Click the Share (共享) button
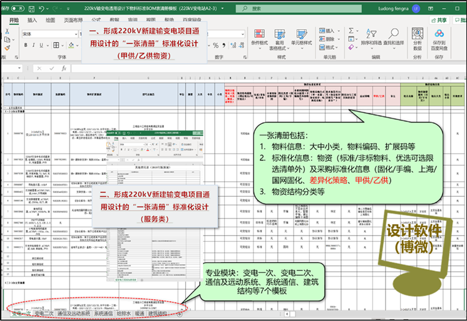 pos(439,21)
